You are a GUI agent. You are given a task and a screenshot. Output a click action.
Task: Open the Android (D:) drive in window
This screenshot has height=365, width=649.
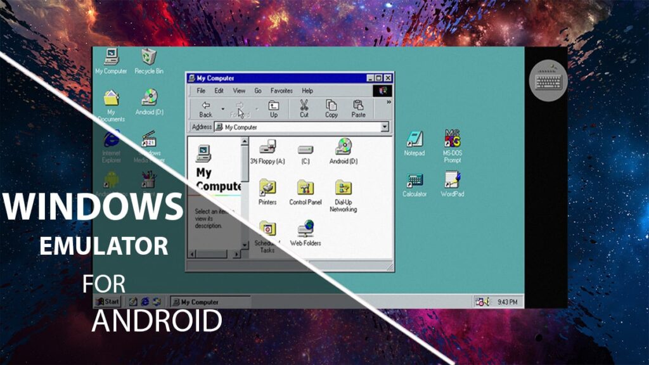click(343, 149)
